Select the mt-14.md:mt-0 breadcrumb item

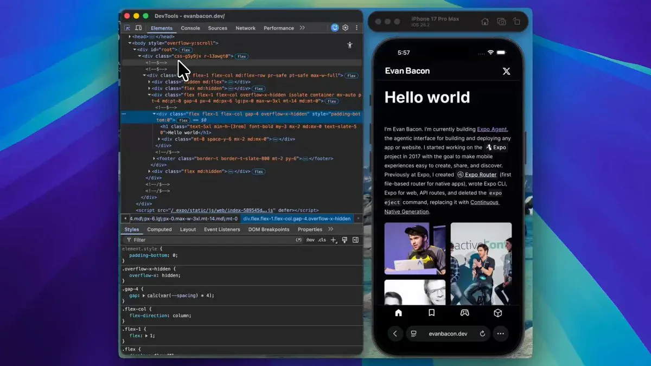184,219
